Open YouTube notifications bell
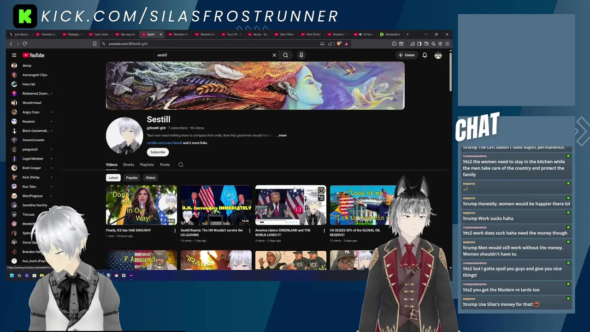 [x=425, y=55]
